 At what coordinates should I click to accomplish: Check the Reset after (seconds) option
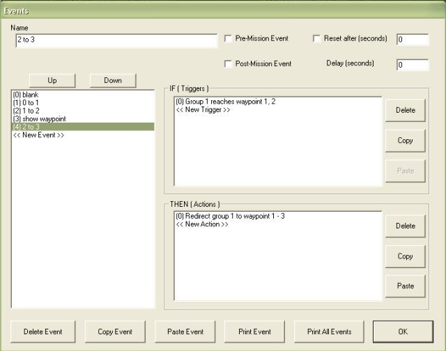point(317,39)
